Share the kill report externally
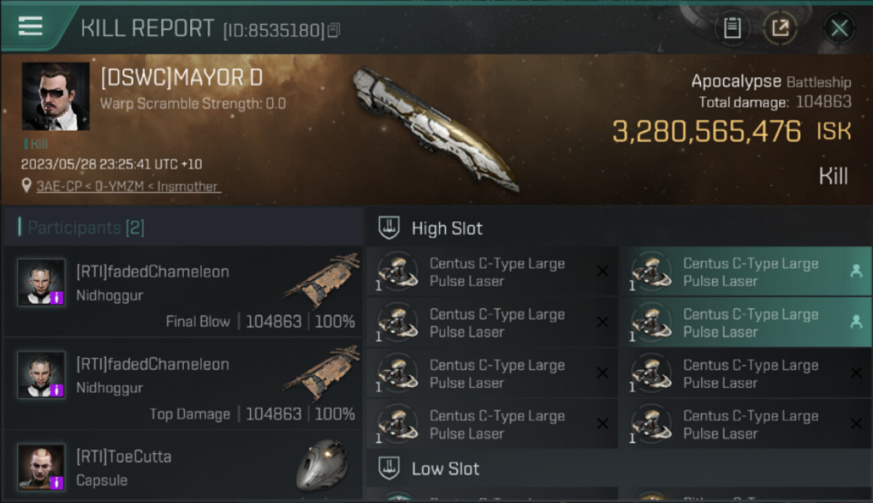This screenshot has width=873, height=503. coord(780,28)
